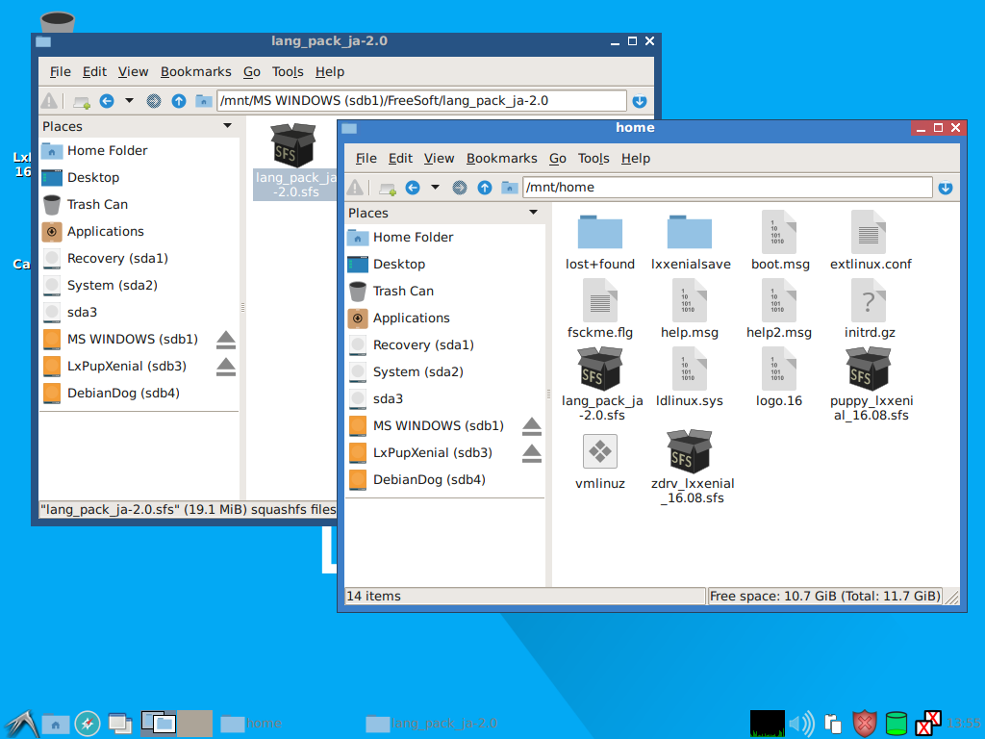Open the start menu on taskbar
The height and width of the screenshot is (739, 985).
click(x=21, y=724)
